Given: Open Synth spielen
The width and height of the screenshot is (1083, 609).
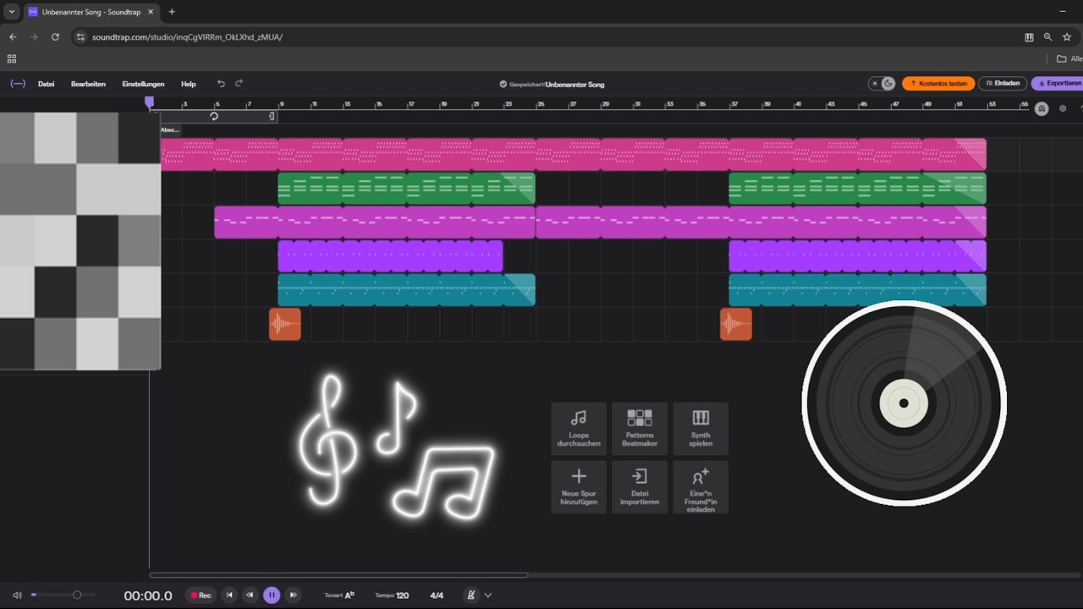Looking at the screenshot, I should (x=701, y=428).
